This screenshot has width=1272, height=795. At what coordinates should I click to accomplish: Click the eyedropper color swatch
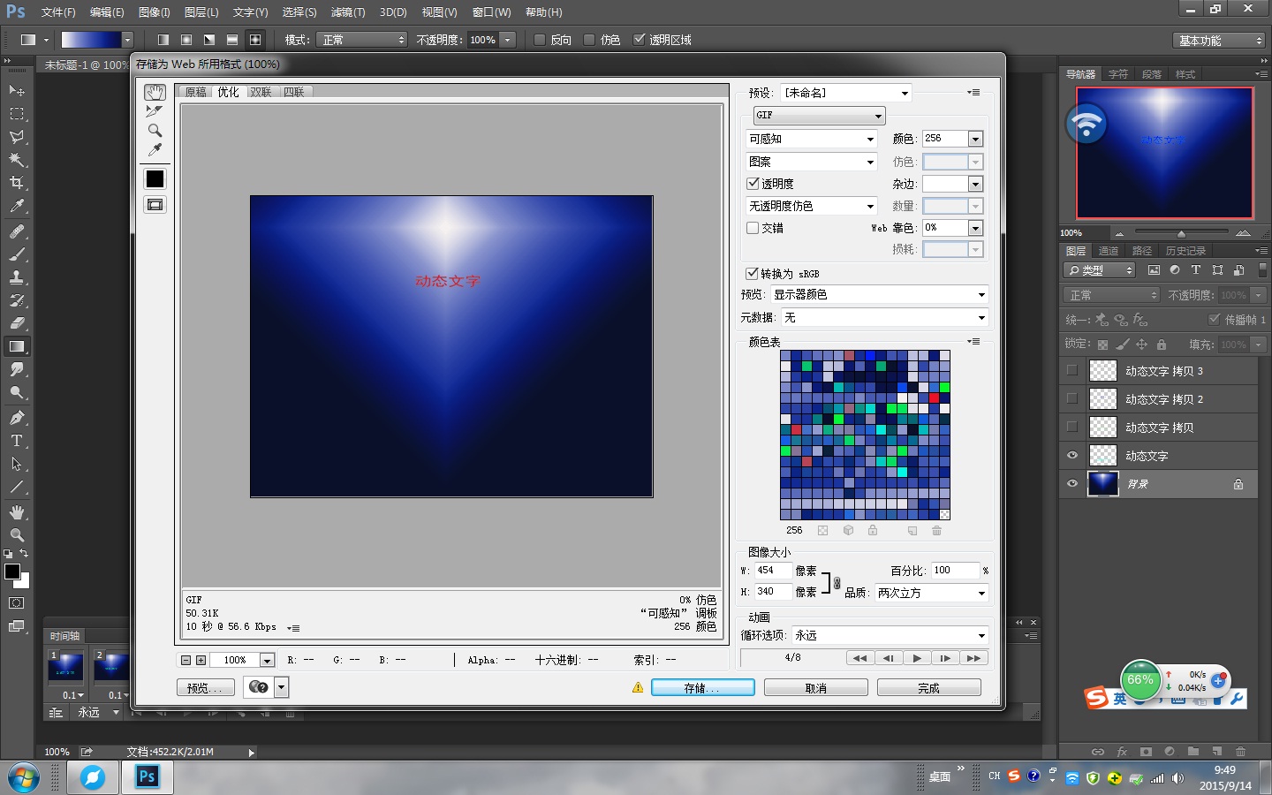pyautogui.click(x=155, y=179)
